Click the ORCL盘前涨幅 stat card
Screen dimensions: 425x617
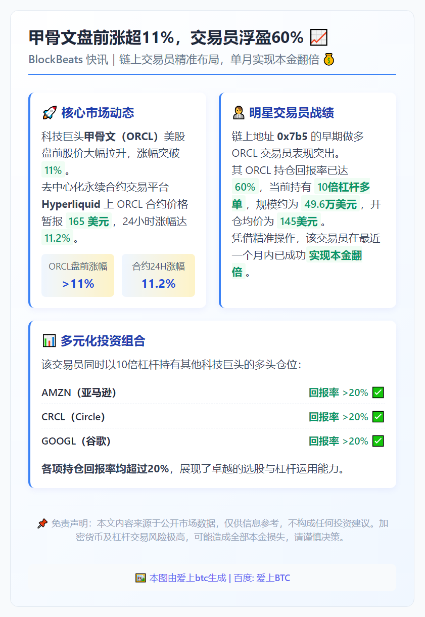(78, 275)
